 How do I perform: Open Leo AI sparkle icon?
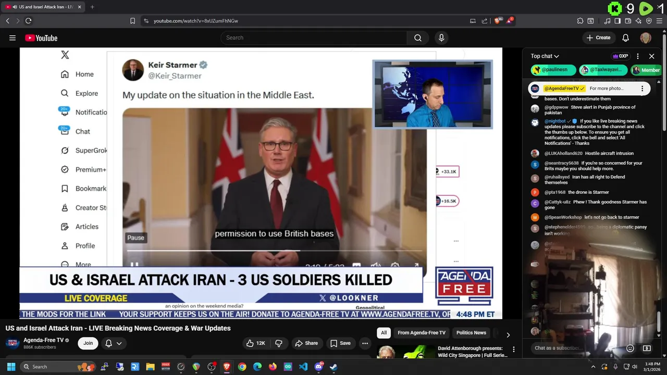pos(638,21)
